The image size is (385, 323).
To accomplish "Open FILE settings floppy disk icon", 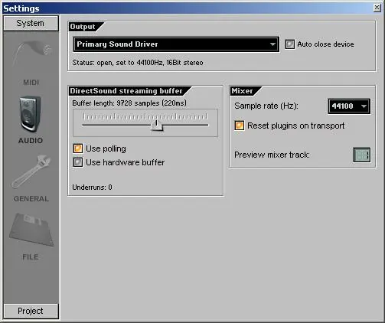I will coord(31,230).
